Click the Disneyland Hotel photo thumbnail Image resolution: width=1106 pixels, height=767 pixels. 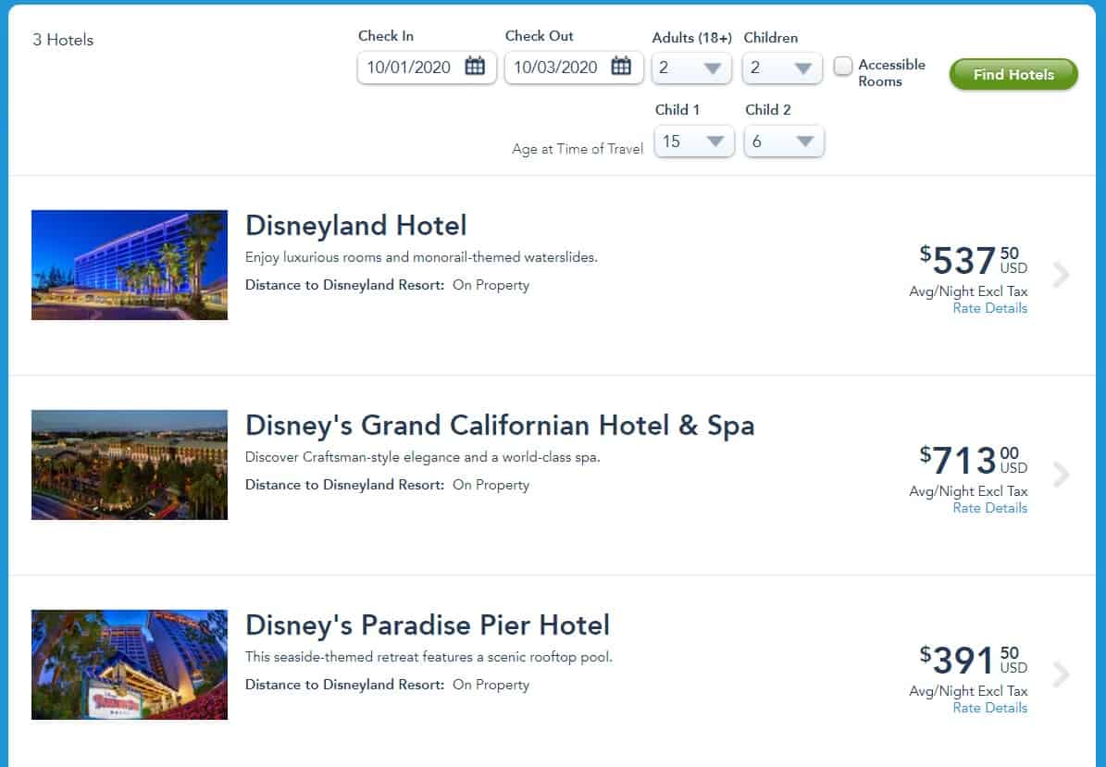[x=130, y=265]
